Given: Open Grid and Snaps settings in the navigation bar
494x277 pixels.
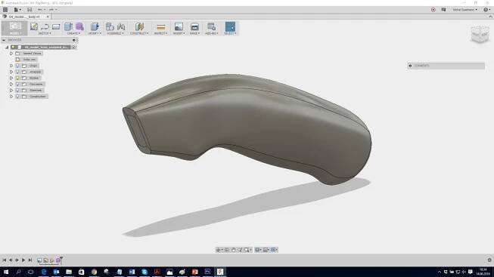Looking at the screenshot, I should (x=266, y=250).
